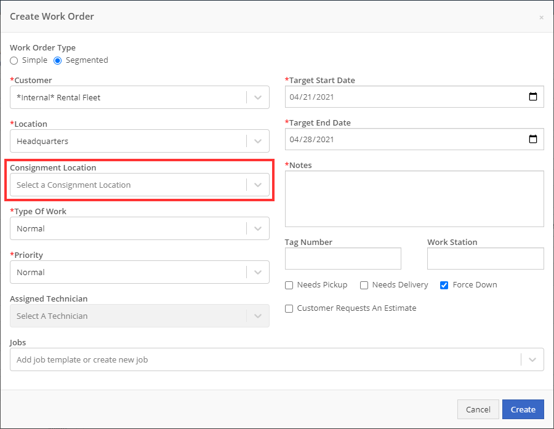
Task: Close the Create Work Order dialog with the X
Action: (x=541, y=18)
